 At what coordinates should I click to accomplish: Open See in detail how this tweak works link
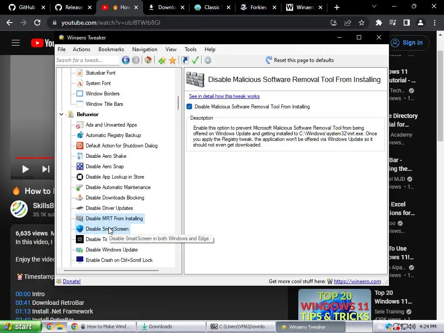click(224, 96)
